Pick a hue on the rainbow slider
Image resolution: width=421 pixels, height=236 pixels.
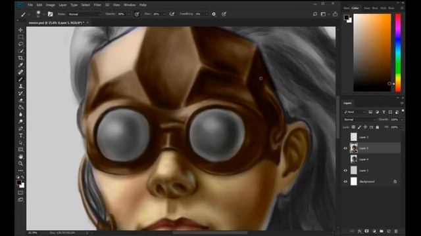coord(398,52)
